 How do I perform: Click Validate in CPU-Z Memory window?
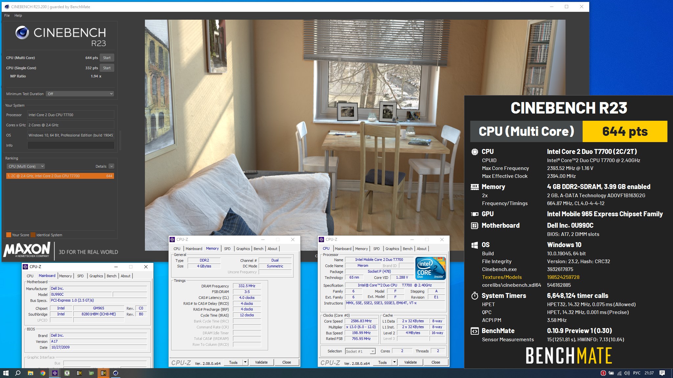(261, 362)
